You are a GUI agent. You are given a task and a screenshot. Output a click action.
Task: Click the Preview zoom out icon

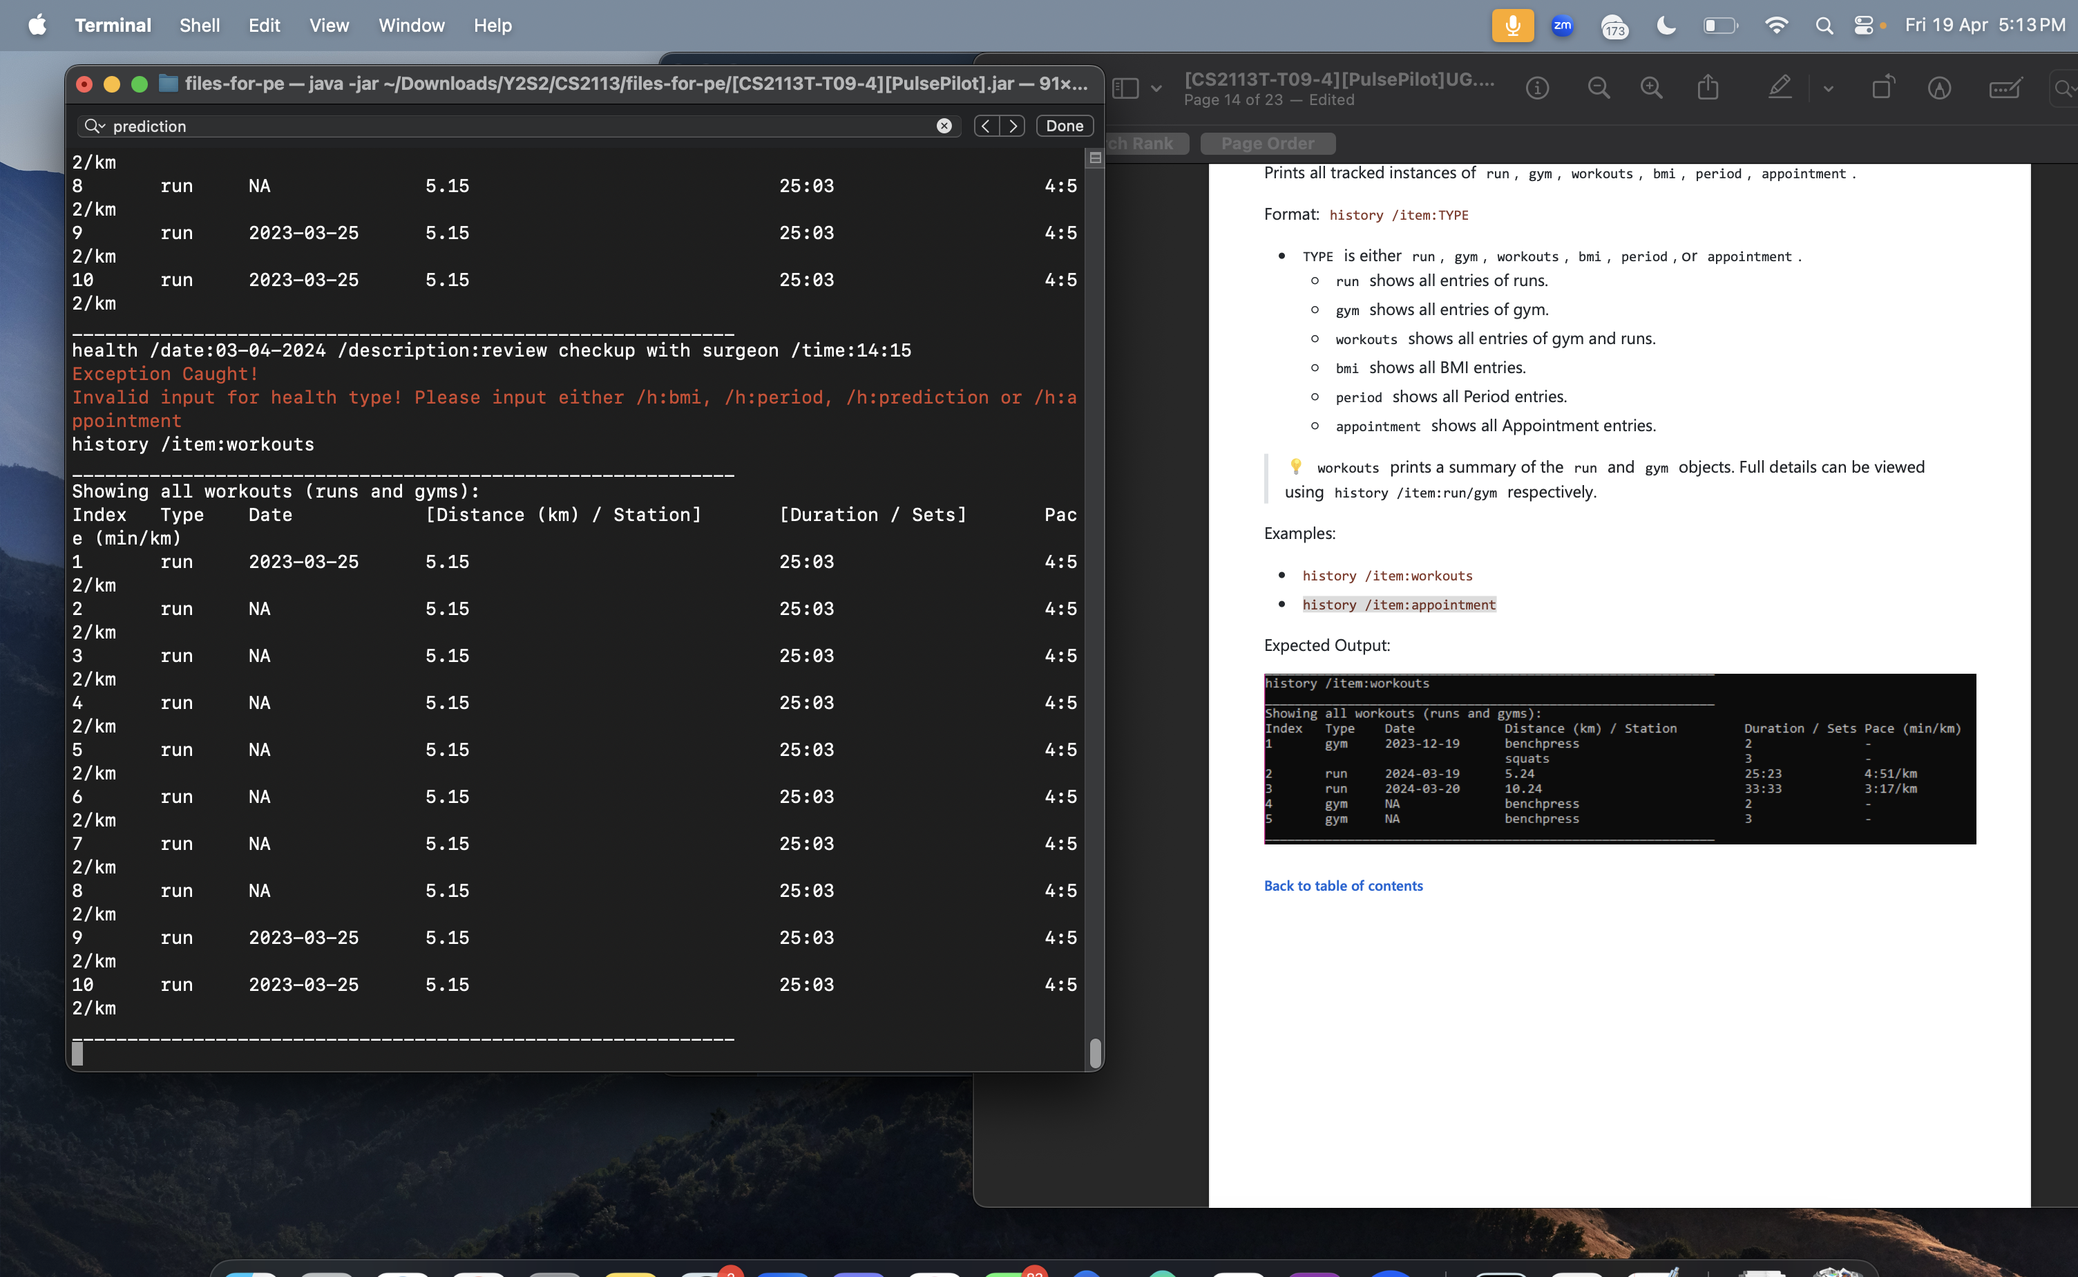(1599, 88)
